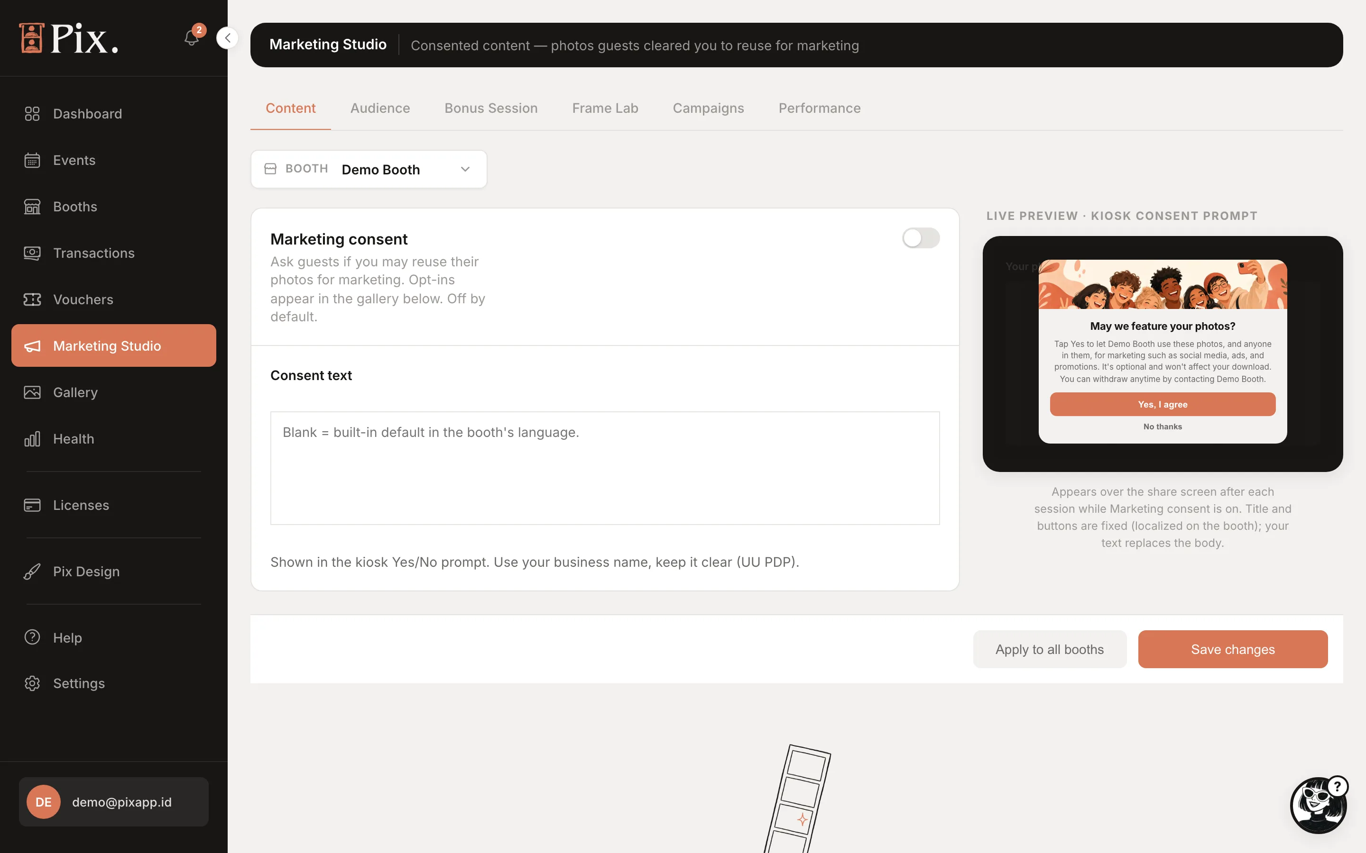Click Yes, I agree in preview

coord(1162,405)
